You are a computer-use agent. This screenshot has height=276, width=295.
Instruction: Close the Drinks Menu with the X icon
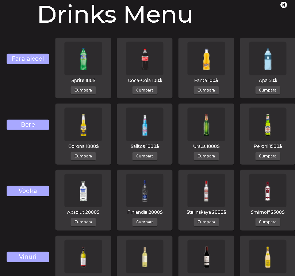[284, 5]
